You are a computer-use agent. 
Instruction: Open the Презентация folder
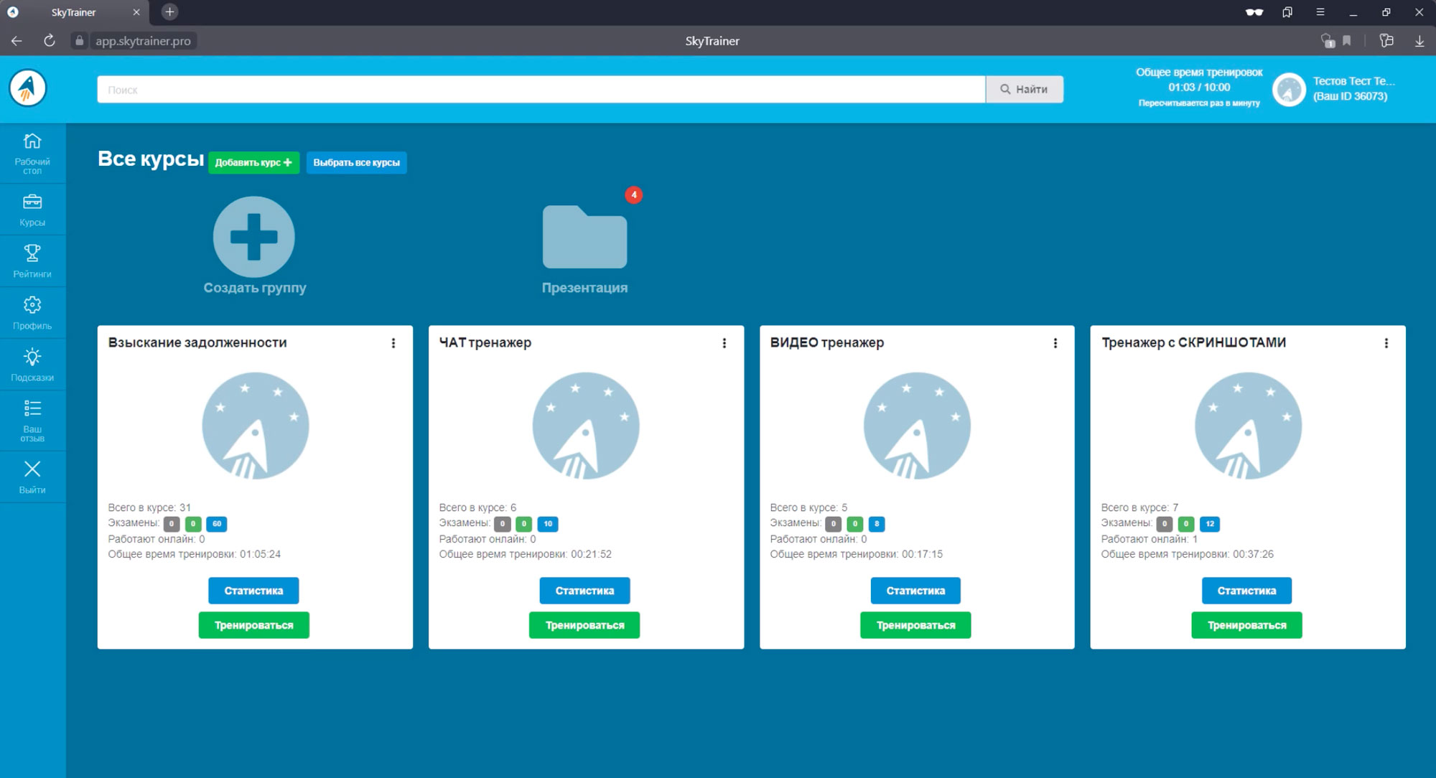click(584, 238)
